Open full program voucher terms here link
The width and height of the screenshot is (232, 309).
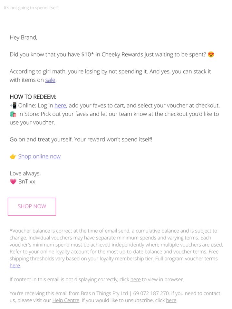(15, 266)
